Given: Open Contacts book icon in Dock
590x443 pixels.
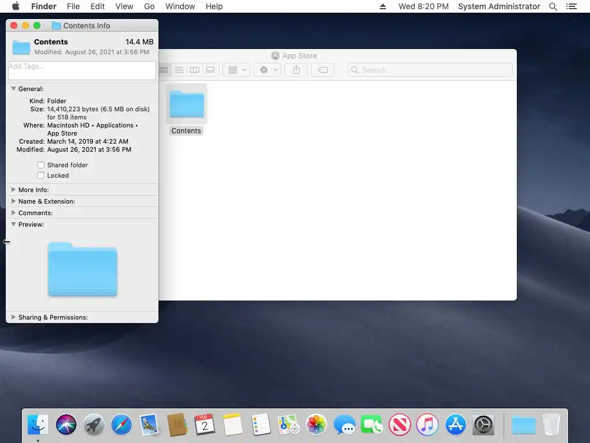Looking at the screenshot, I should 177,425.
